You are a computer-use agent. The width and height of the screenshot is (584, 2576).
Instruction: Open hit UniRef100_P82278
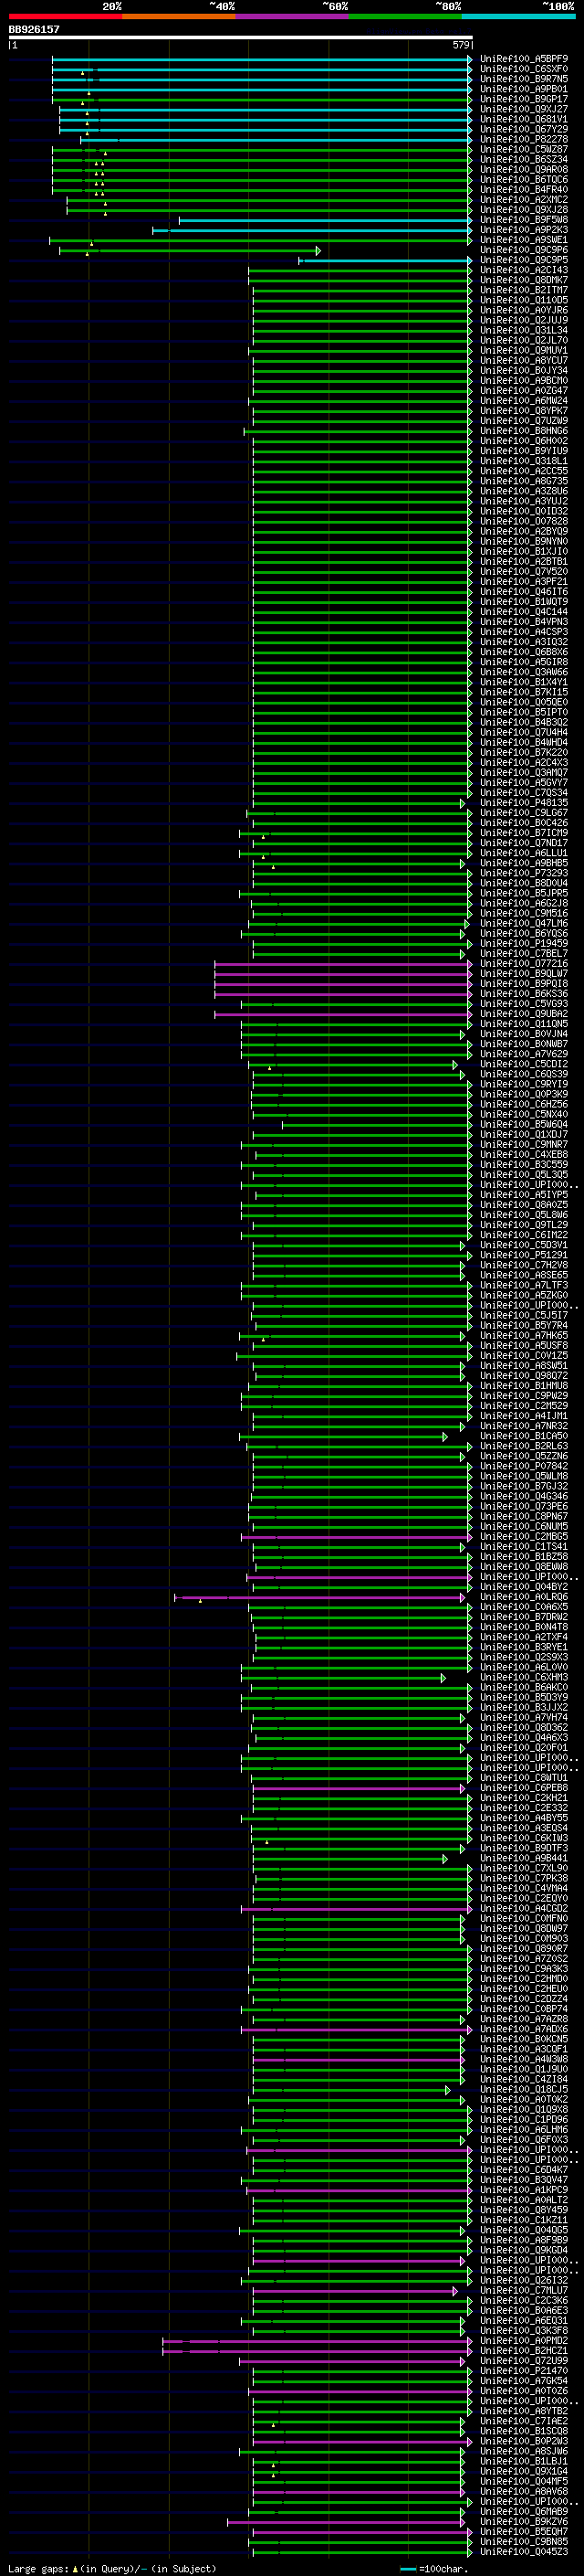[x=524, y=139]
